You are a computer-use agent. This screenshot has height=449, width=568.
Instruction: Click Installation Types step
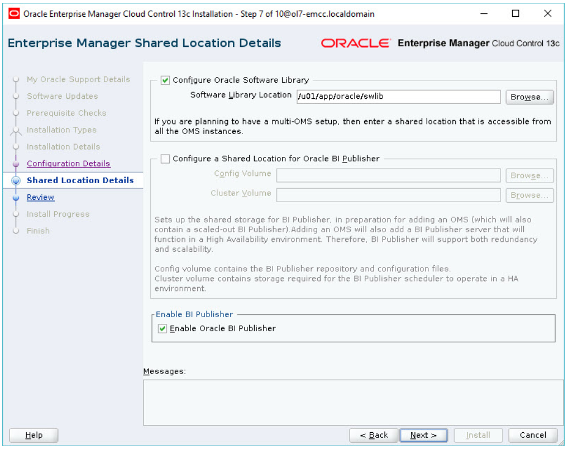pos(61,130)
